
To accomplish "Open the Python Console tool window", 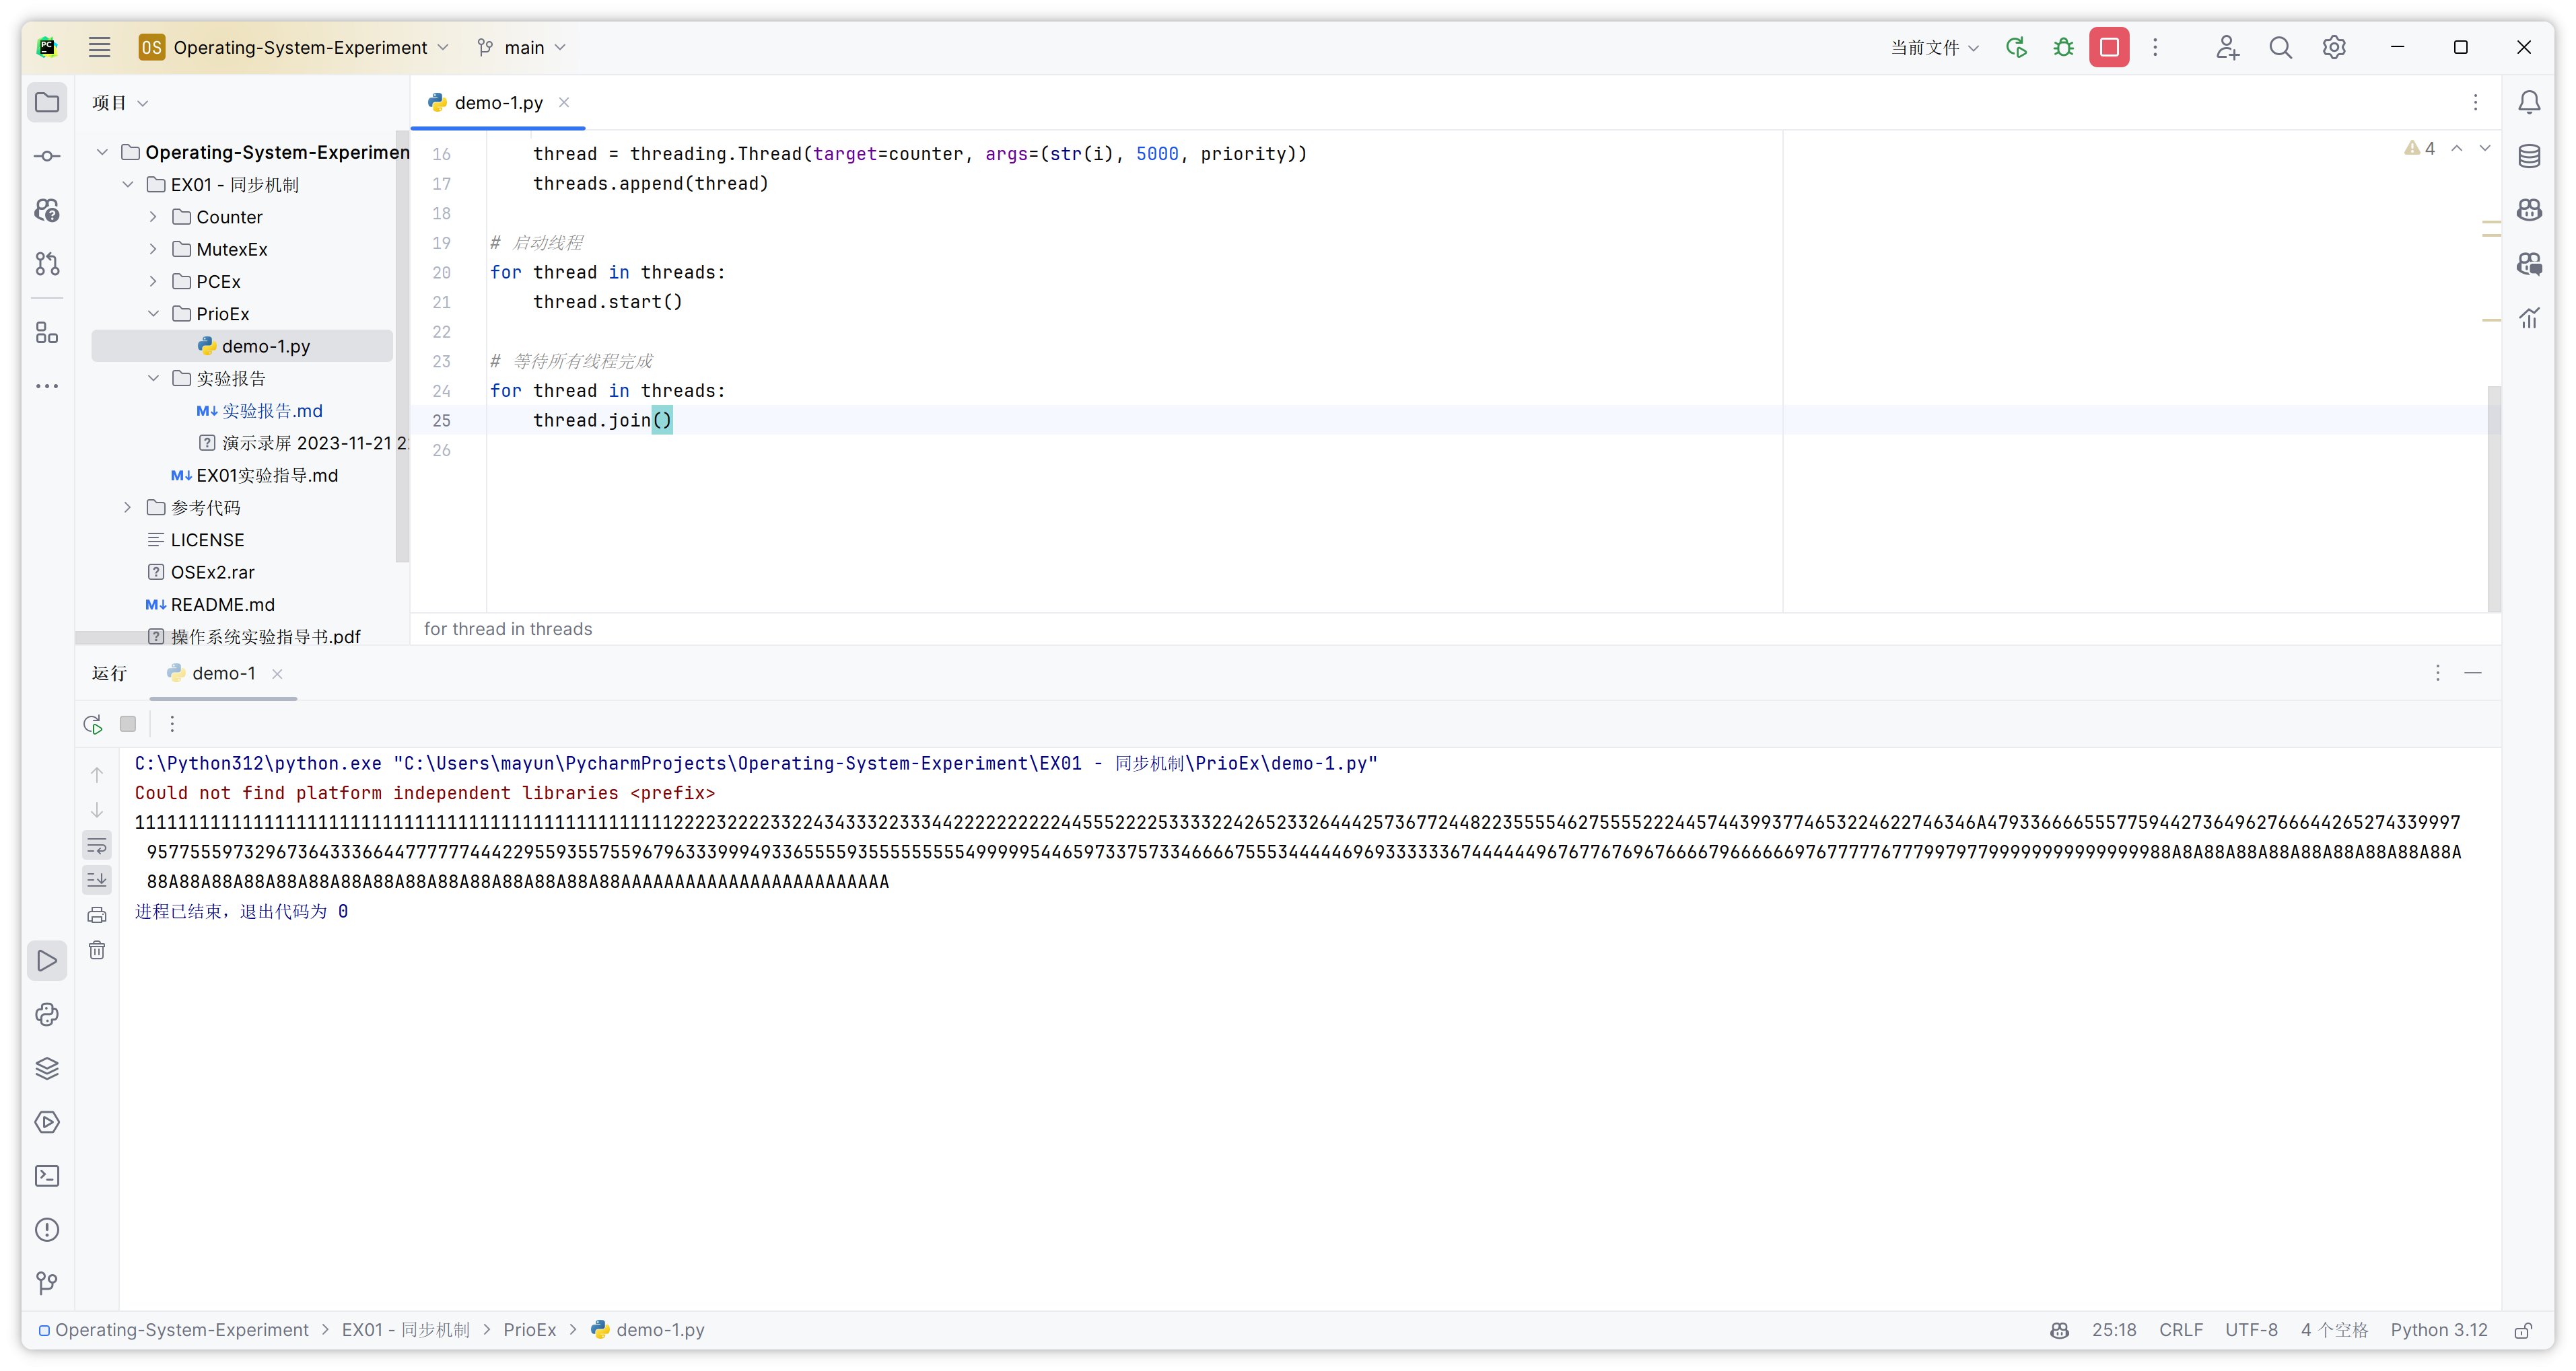I will [x=47, y=1014].
